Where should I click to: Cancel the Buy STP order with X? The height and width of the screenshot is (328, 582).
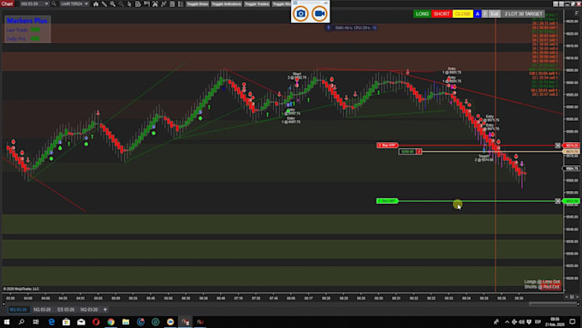click(x=557, y=146)
